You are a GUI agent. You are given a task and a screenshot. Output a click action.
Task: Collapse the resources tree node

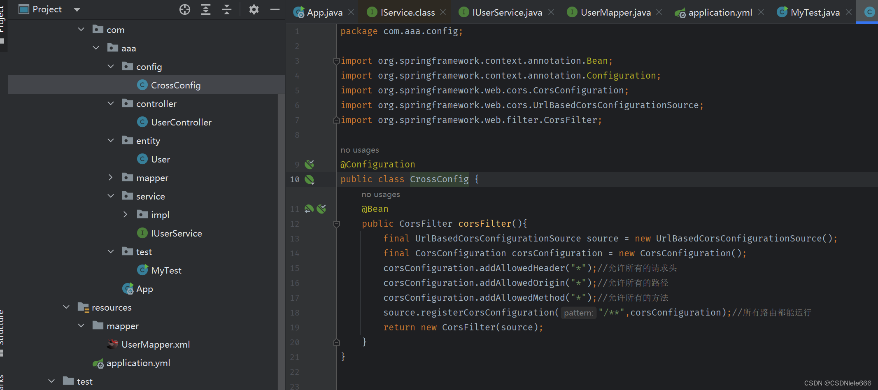(66, 307)
